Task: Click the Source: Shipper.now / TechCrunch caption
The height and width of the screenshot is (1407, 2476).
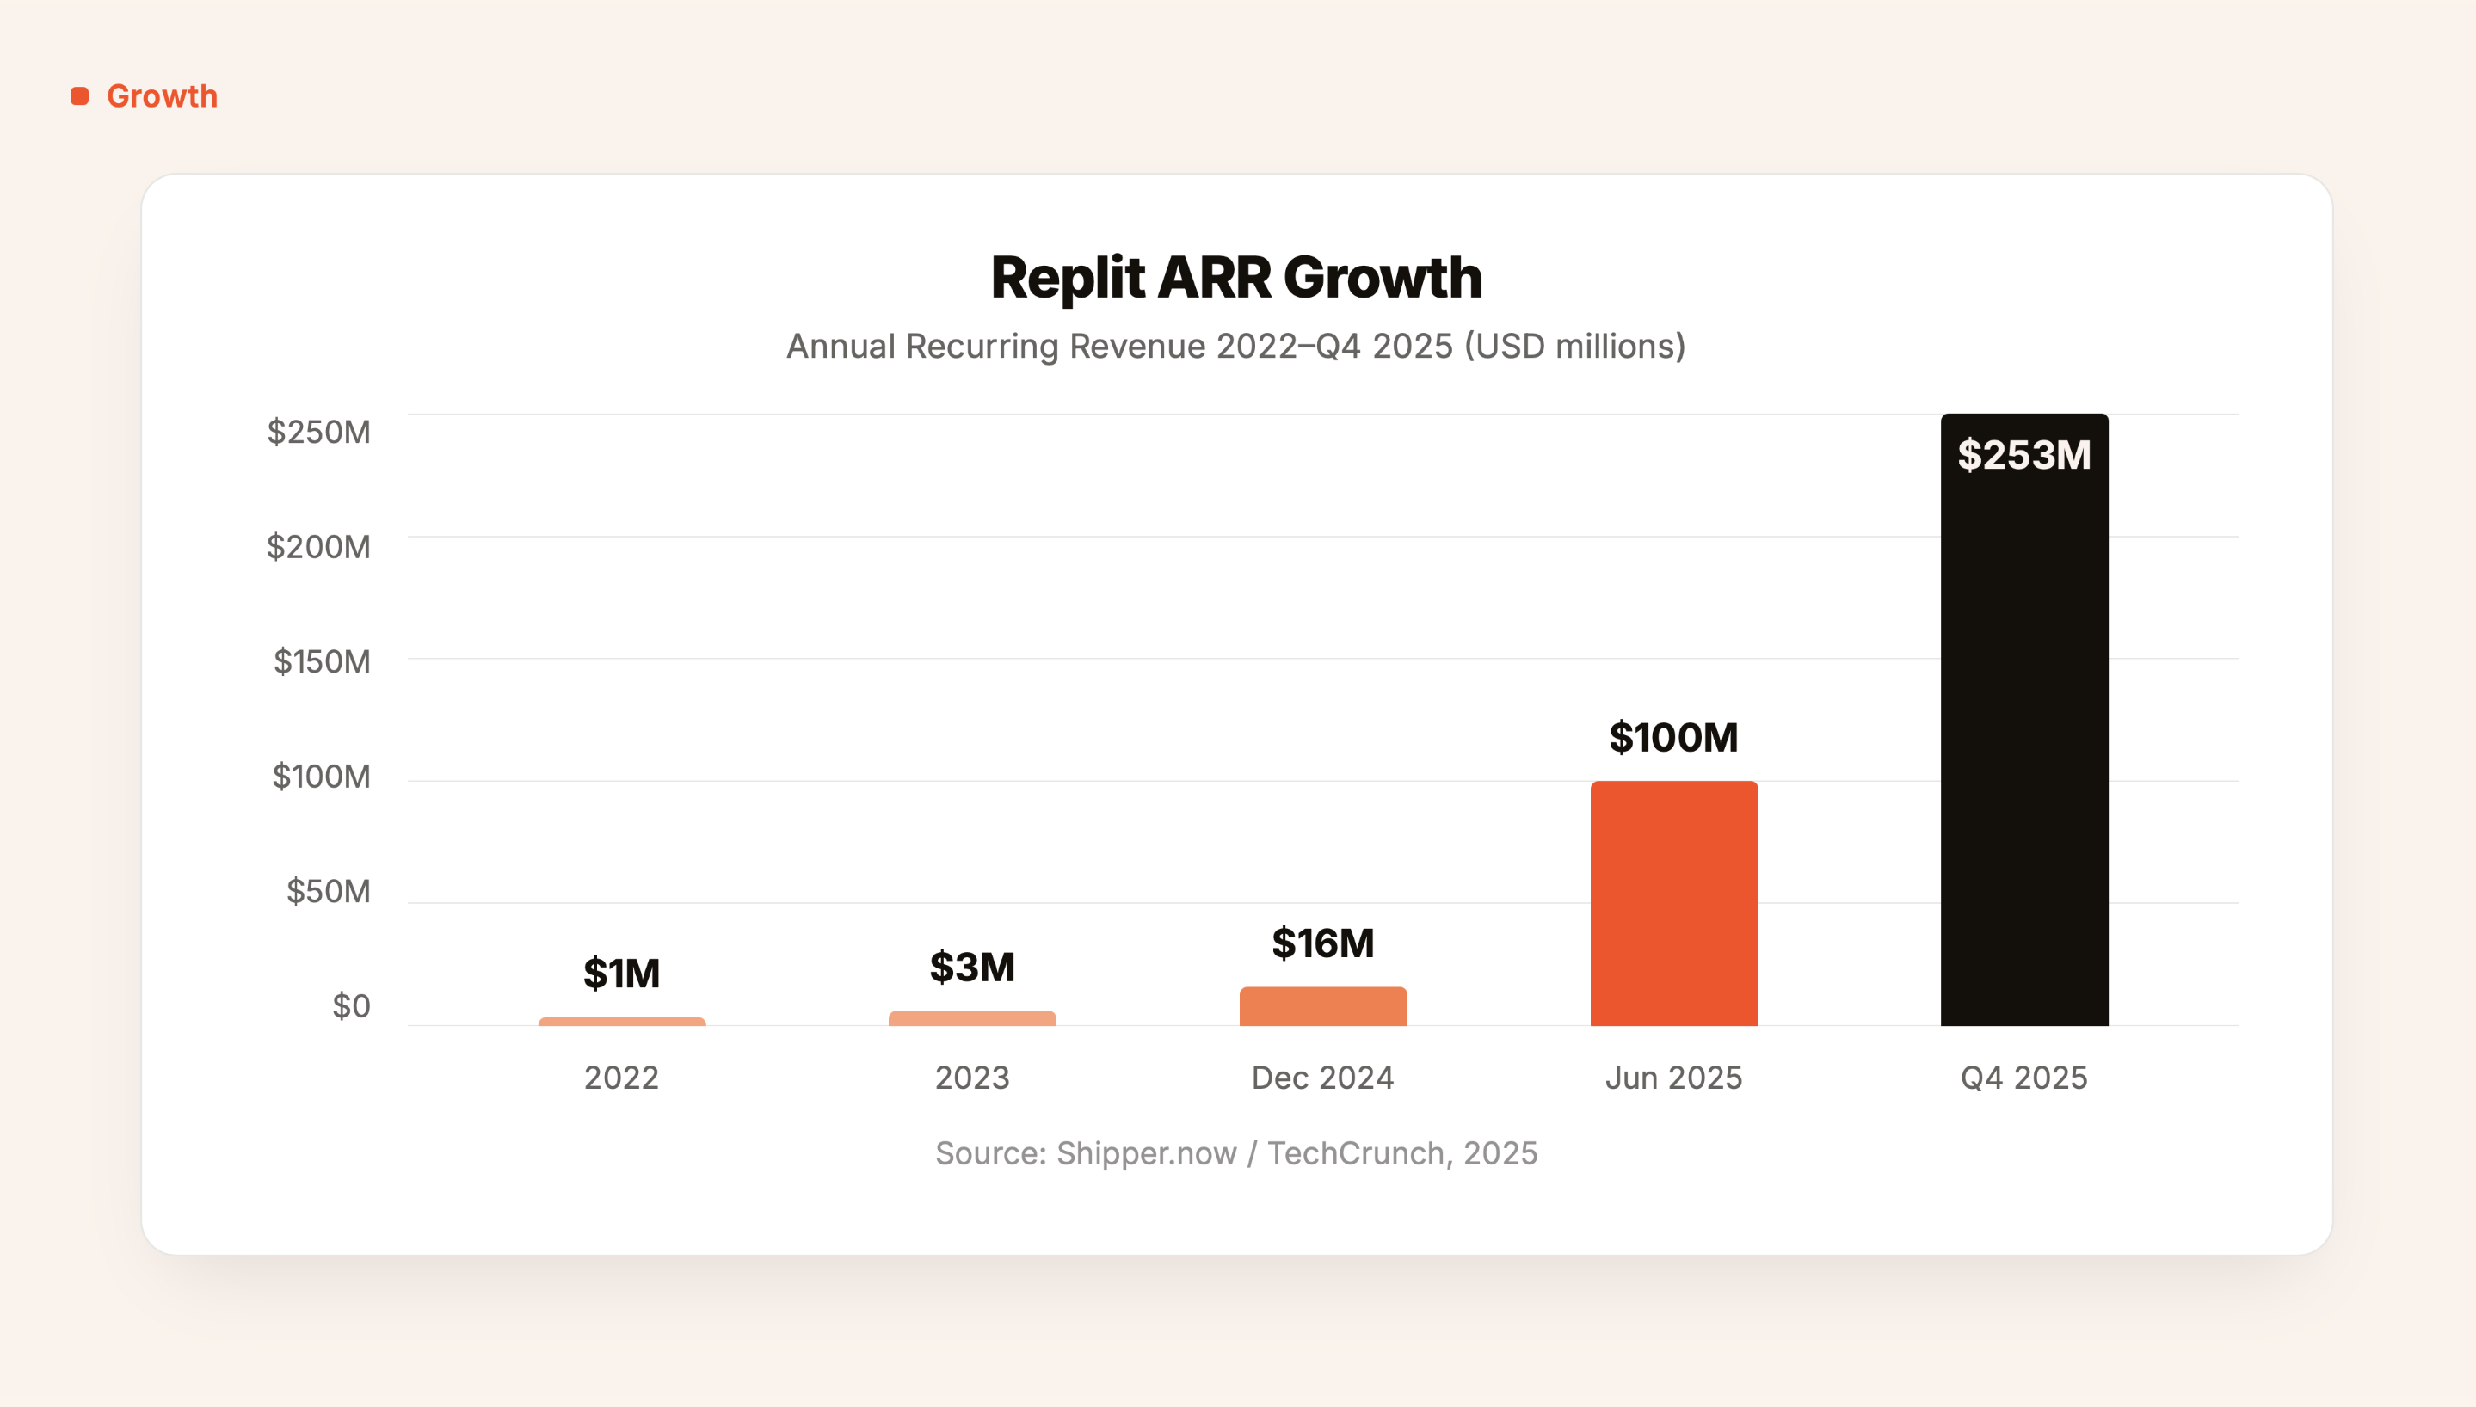Action: tap(1236, 1152)
